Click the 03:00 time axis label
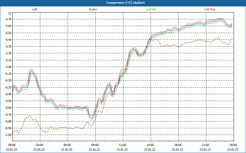The width and height of the screenshot is (246, 153). click(x=40, y=145)
